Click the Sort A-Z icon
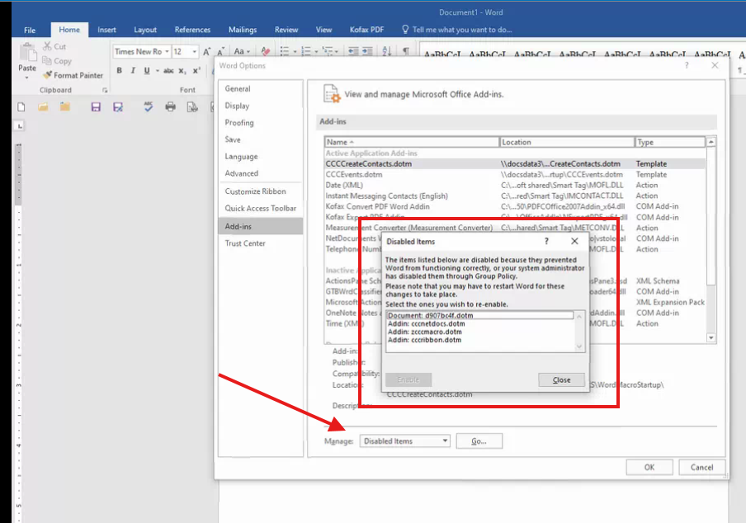This screenshot has width=746, height=523. (x=387, y=51)
